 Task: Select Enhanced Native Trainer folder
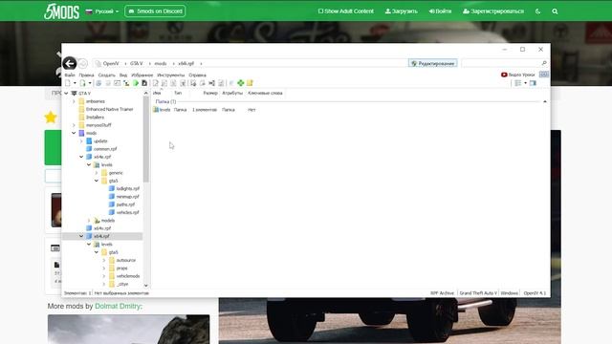[x=109, y=109]
